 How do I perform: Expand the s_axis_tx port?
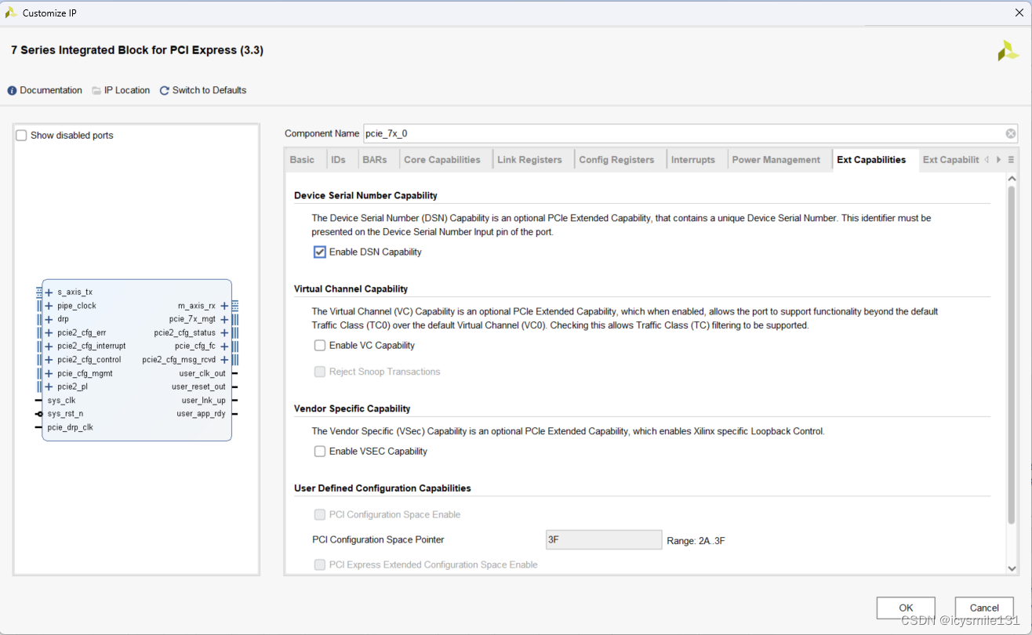coord(49,292)
